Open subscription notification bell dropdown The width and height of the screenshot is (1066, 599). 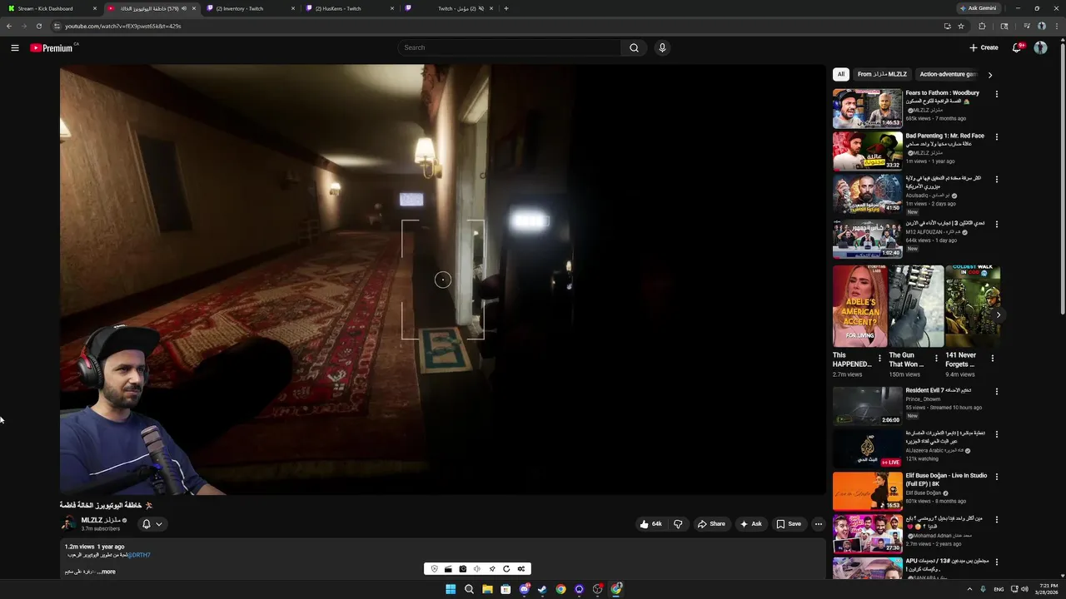coord(152,524)
